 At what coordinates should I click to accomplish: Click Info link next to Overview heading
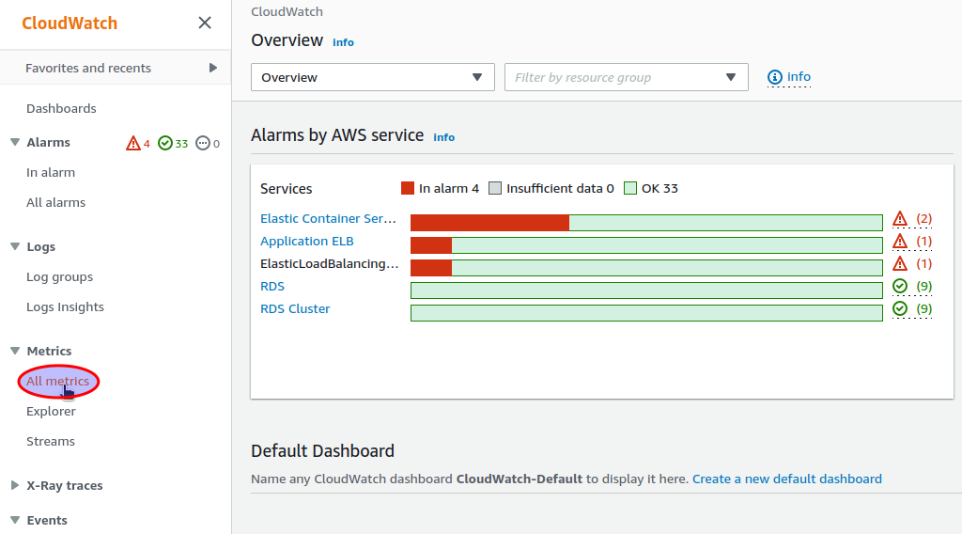[343, 42]
